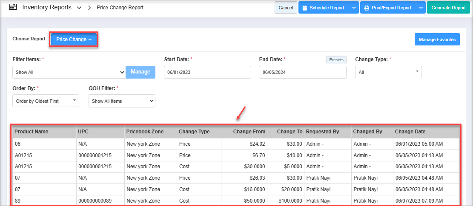Open the Print/Export Report dropdown arrow

point(420,8)
